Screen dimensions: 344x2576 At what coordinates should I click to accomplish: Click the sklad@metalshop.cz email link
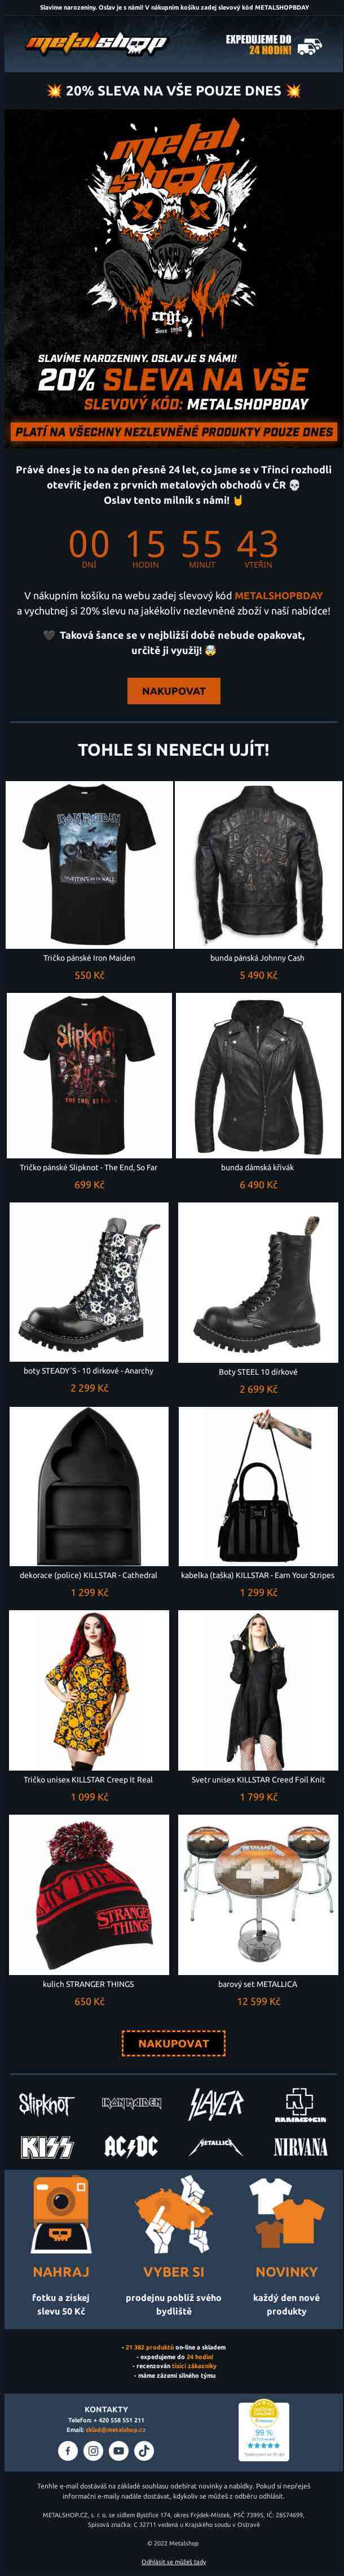coord(116,2429)
